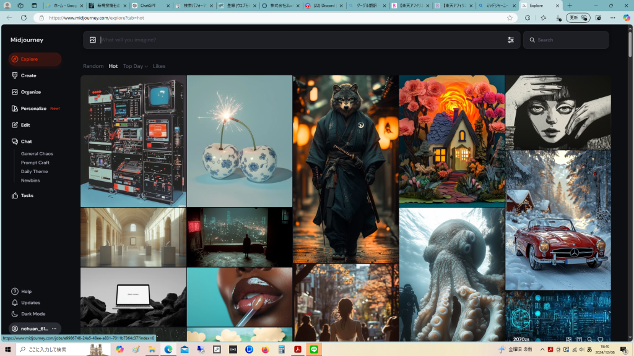
Task: Switch to the Random tab
Action: 93,66
